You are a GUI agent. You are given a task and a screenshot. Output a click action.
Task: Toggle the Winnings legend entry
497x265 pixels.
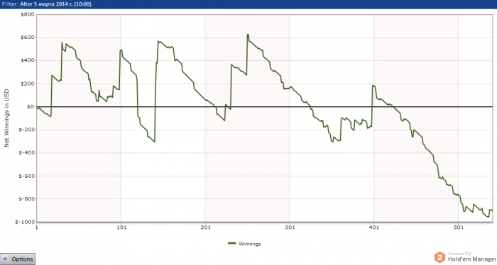244,244
